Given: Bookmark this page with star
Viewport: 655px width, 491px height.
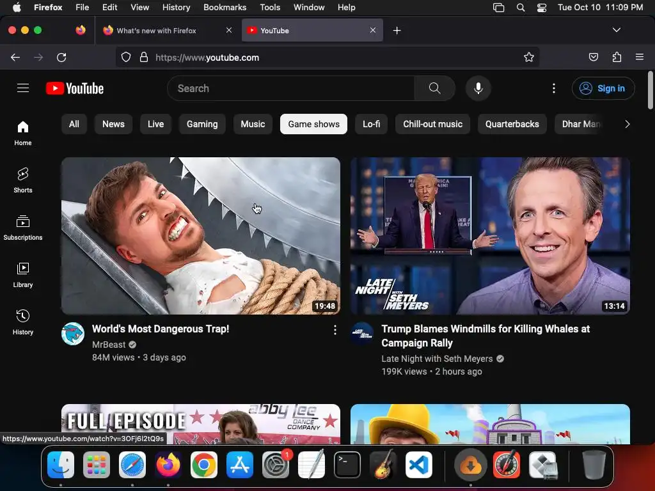Looking at the screenshot, I should pos(529,57).
